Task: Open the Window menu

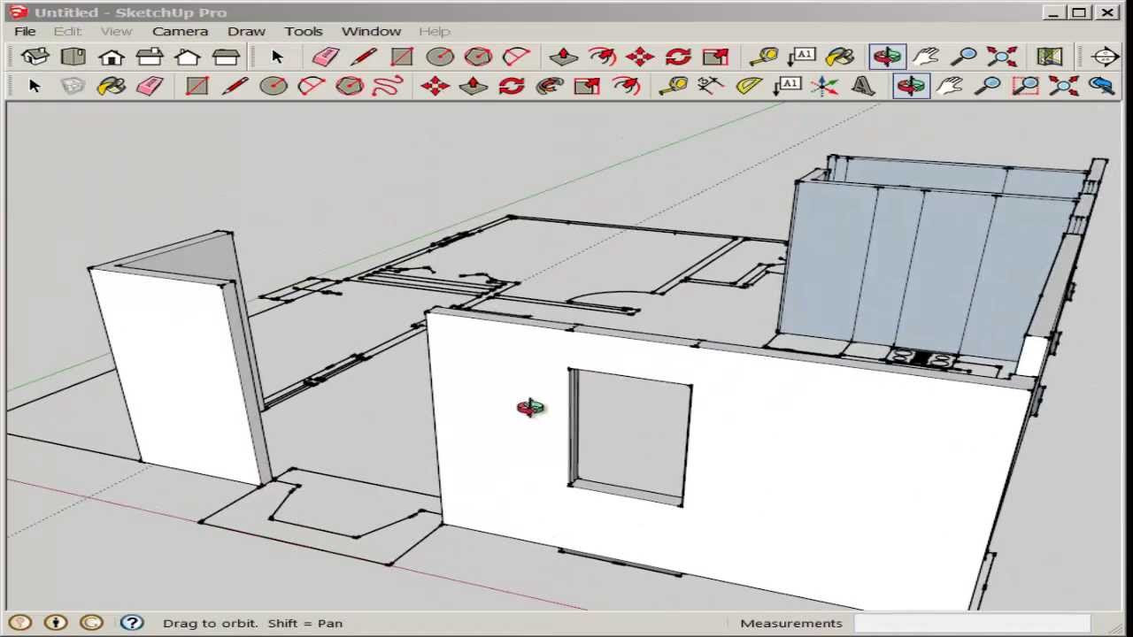Action: tap(371, 31)
